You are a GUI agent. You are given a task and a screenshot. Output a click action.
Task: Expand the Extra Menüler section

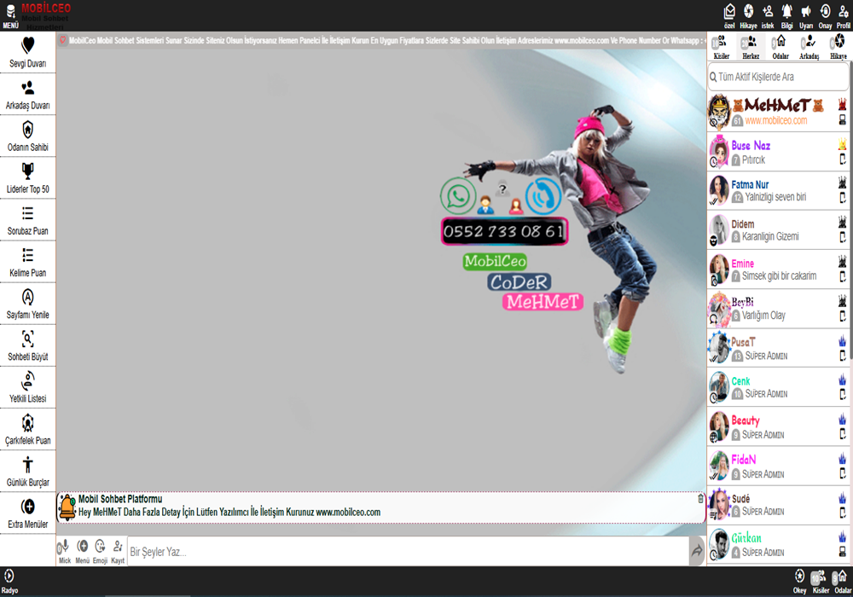[28, 507]
